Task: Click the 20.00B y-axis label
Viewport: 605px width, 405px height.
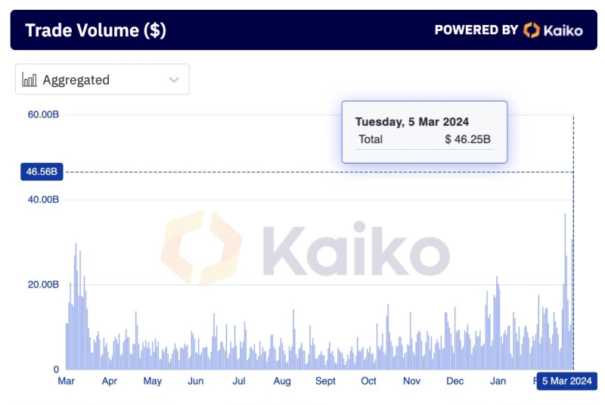Action: coord(43,285)
